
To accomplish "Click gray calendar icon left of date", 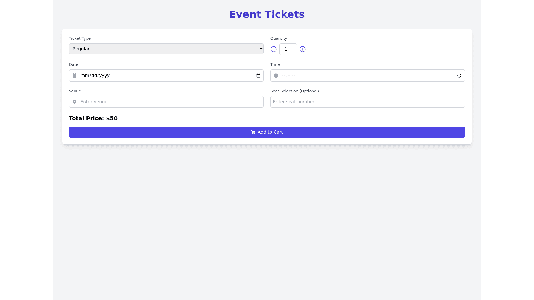I will pyautogui.click(x=75, y=76).
